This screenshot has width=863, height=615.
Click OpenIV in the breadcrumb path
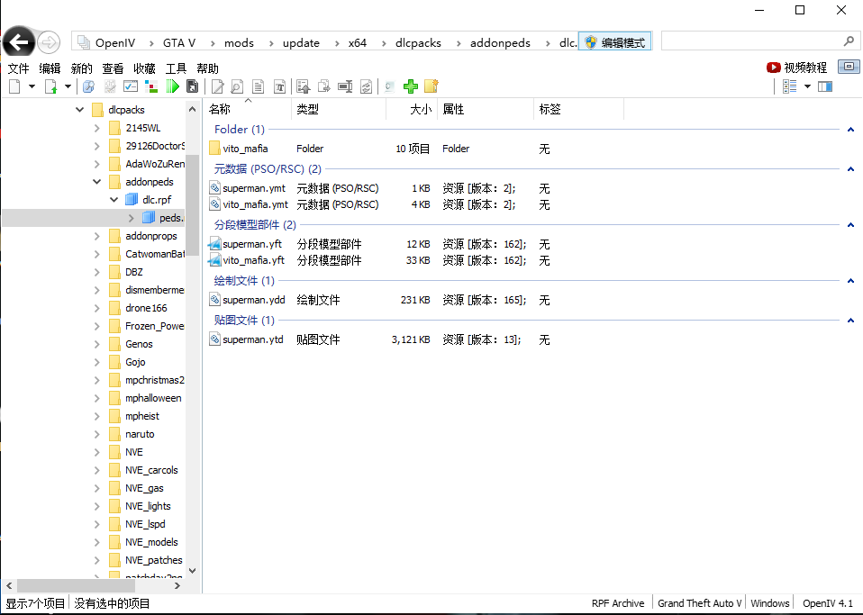tap(115, 43)
